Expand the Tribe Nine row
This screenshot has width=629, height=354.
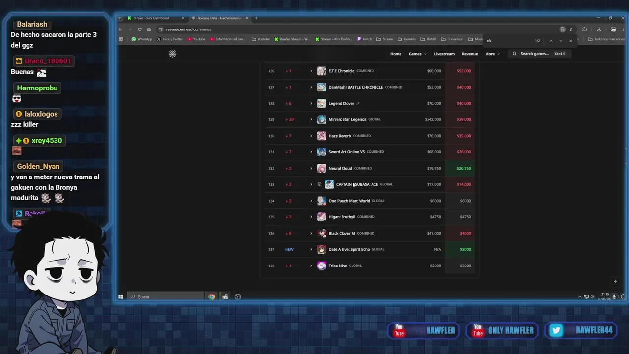click(311, 265)
